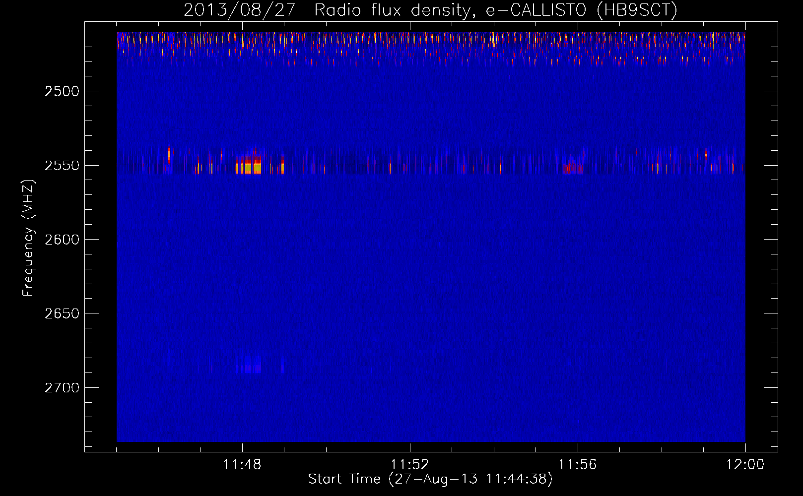Click the 11:52 time axis label
Screen dimensions: 803x496
(x=410, y=465)
